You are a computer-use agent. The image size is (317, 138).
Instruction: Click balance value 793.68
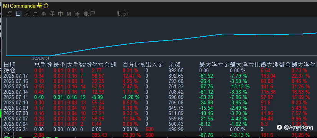(176, 81)
